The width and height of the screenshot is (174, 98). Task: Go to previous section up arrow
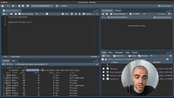(x=76, y=14)
